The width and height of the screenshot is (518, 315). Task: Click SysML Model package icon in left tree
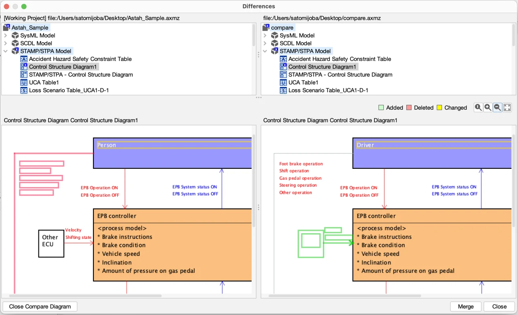15,35
